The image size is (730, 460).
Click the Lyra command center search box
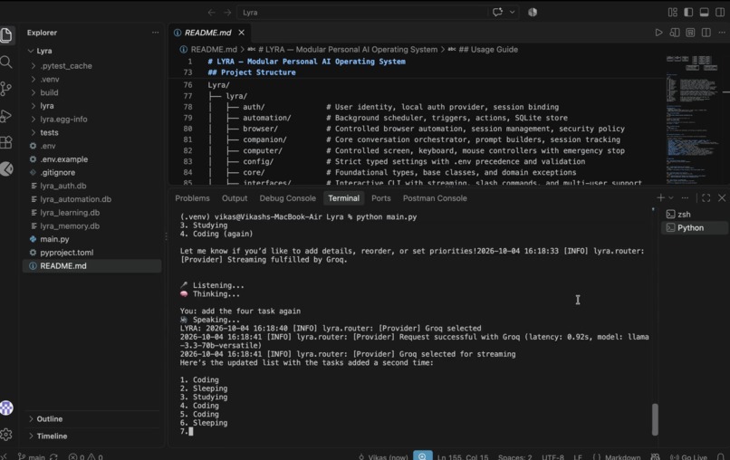click(x=363, y=13)
